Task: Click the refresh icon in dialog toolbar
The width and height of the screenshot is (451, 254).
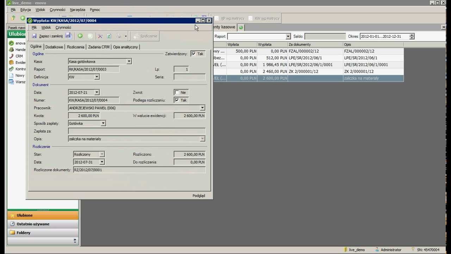Action: tap(109, 36)
